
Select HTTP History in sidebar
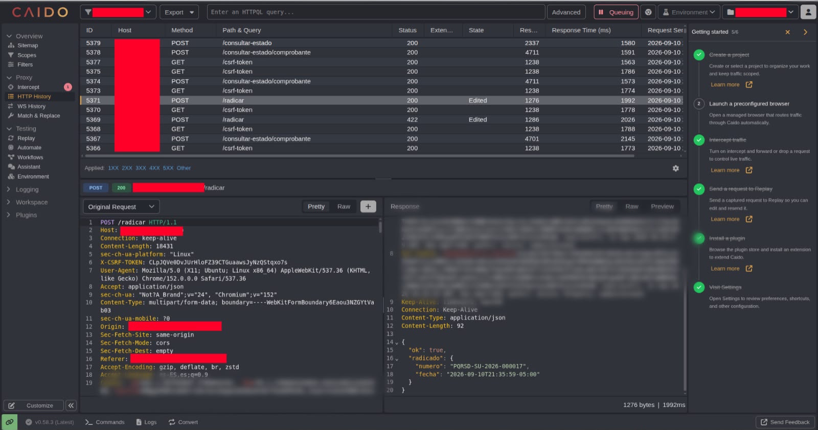pos(39,97)
